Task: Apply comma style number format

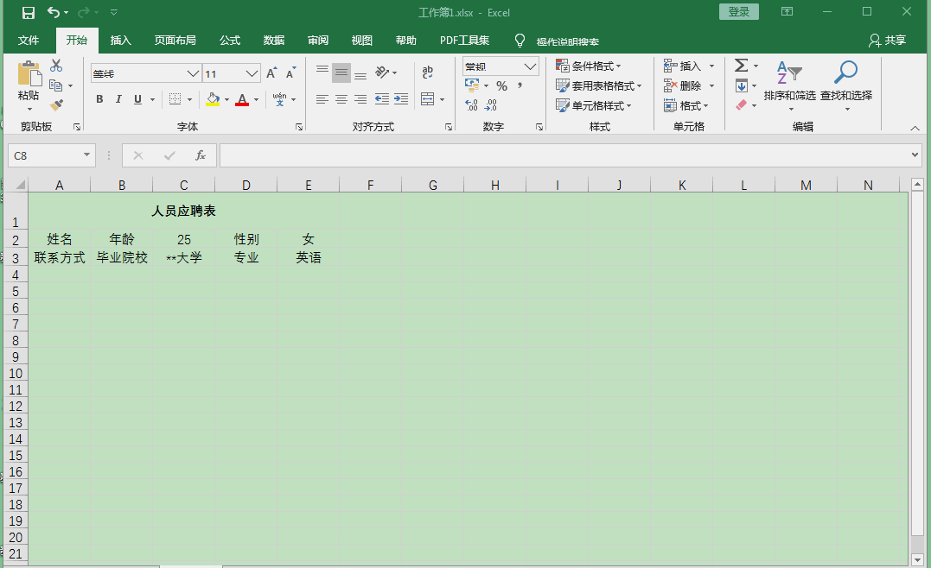Action: [520, 86]
